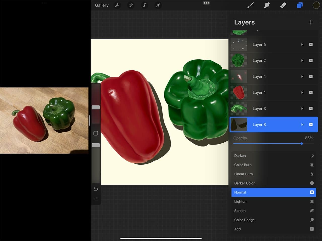Open the Layers panel icon
The image size is (322, 241).
pyautogui.click(x=300, y=5)
